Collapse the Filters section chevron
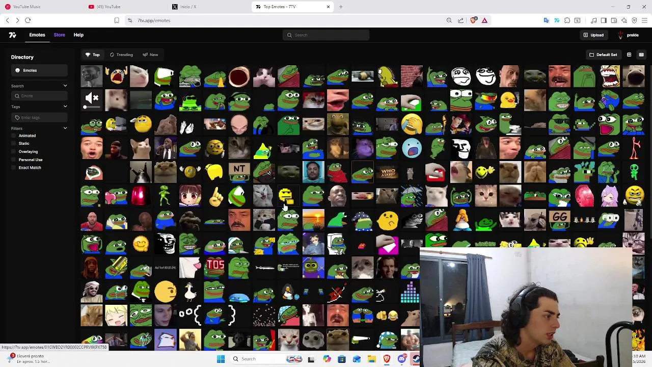 coord(65,128)
